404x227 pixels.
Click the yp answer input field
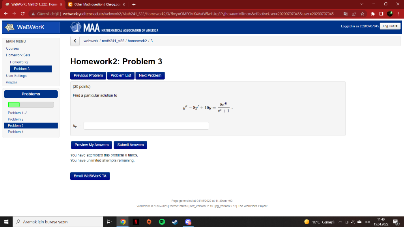146,125
